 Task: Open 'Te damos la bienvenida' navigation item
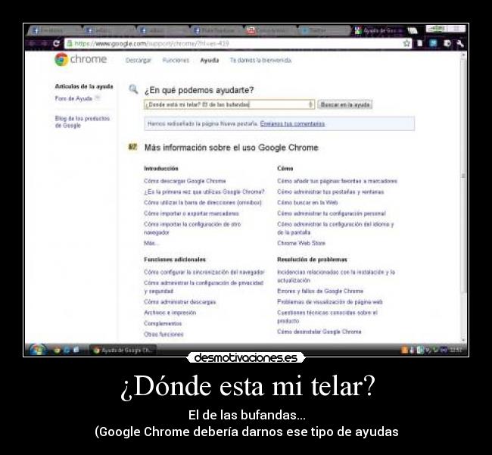[x=260, y=61]
